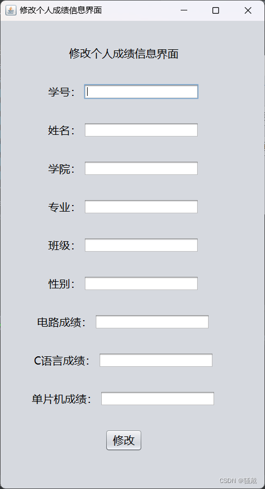This screenshot has height=489, width=265.
Task: Place cursor in the 专业 field
Action: [141, 207]
